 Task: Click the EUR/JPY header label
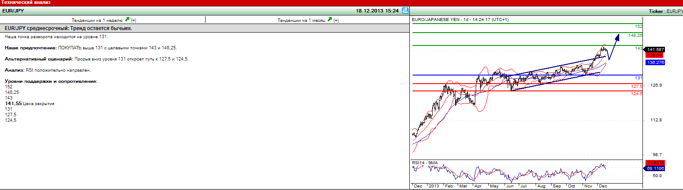13,11
